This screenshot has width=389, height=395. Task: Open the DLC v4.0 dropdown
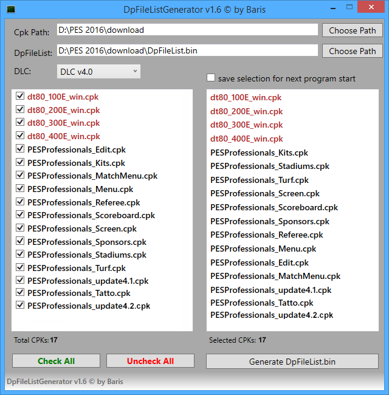click(98, 72)
